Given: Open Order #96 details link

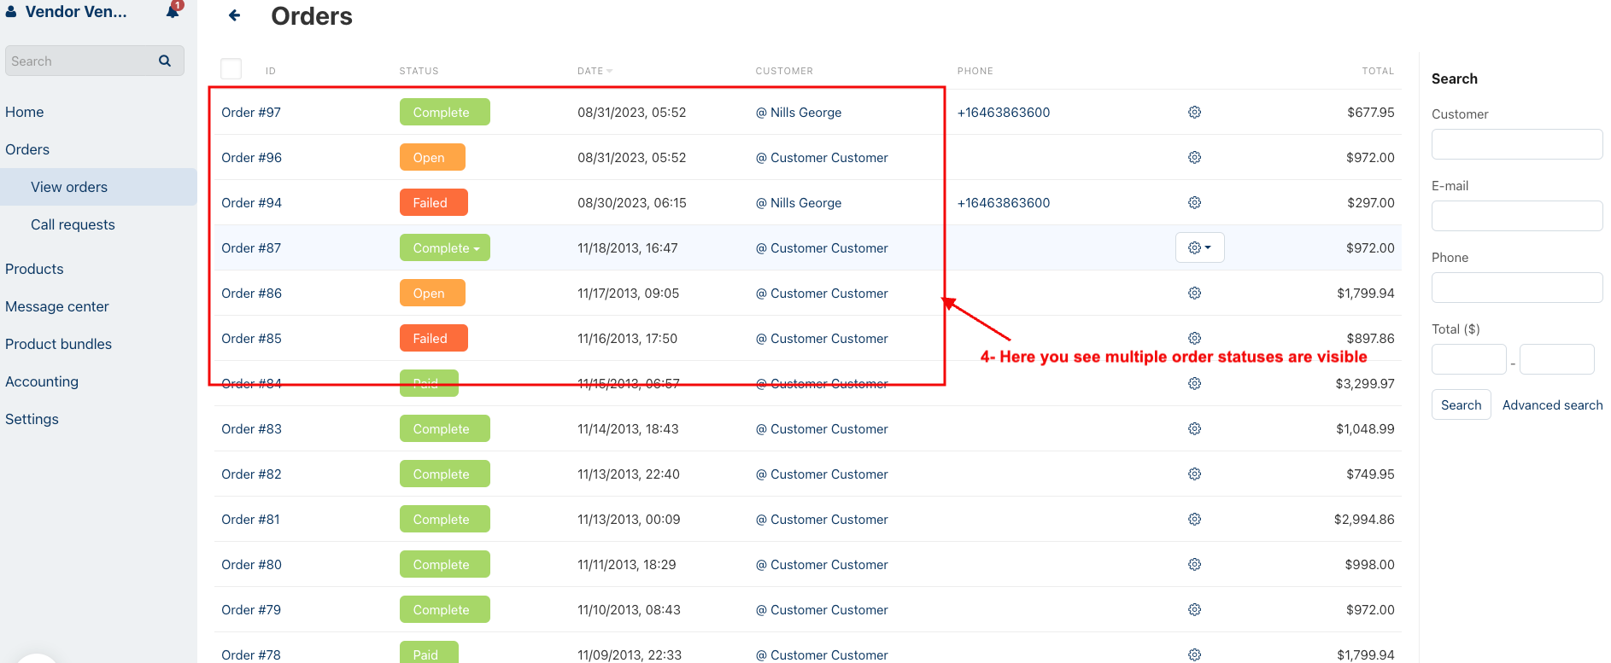Looking at the screenshot, I should coord(251,157).
